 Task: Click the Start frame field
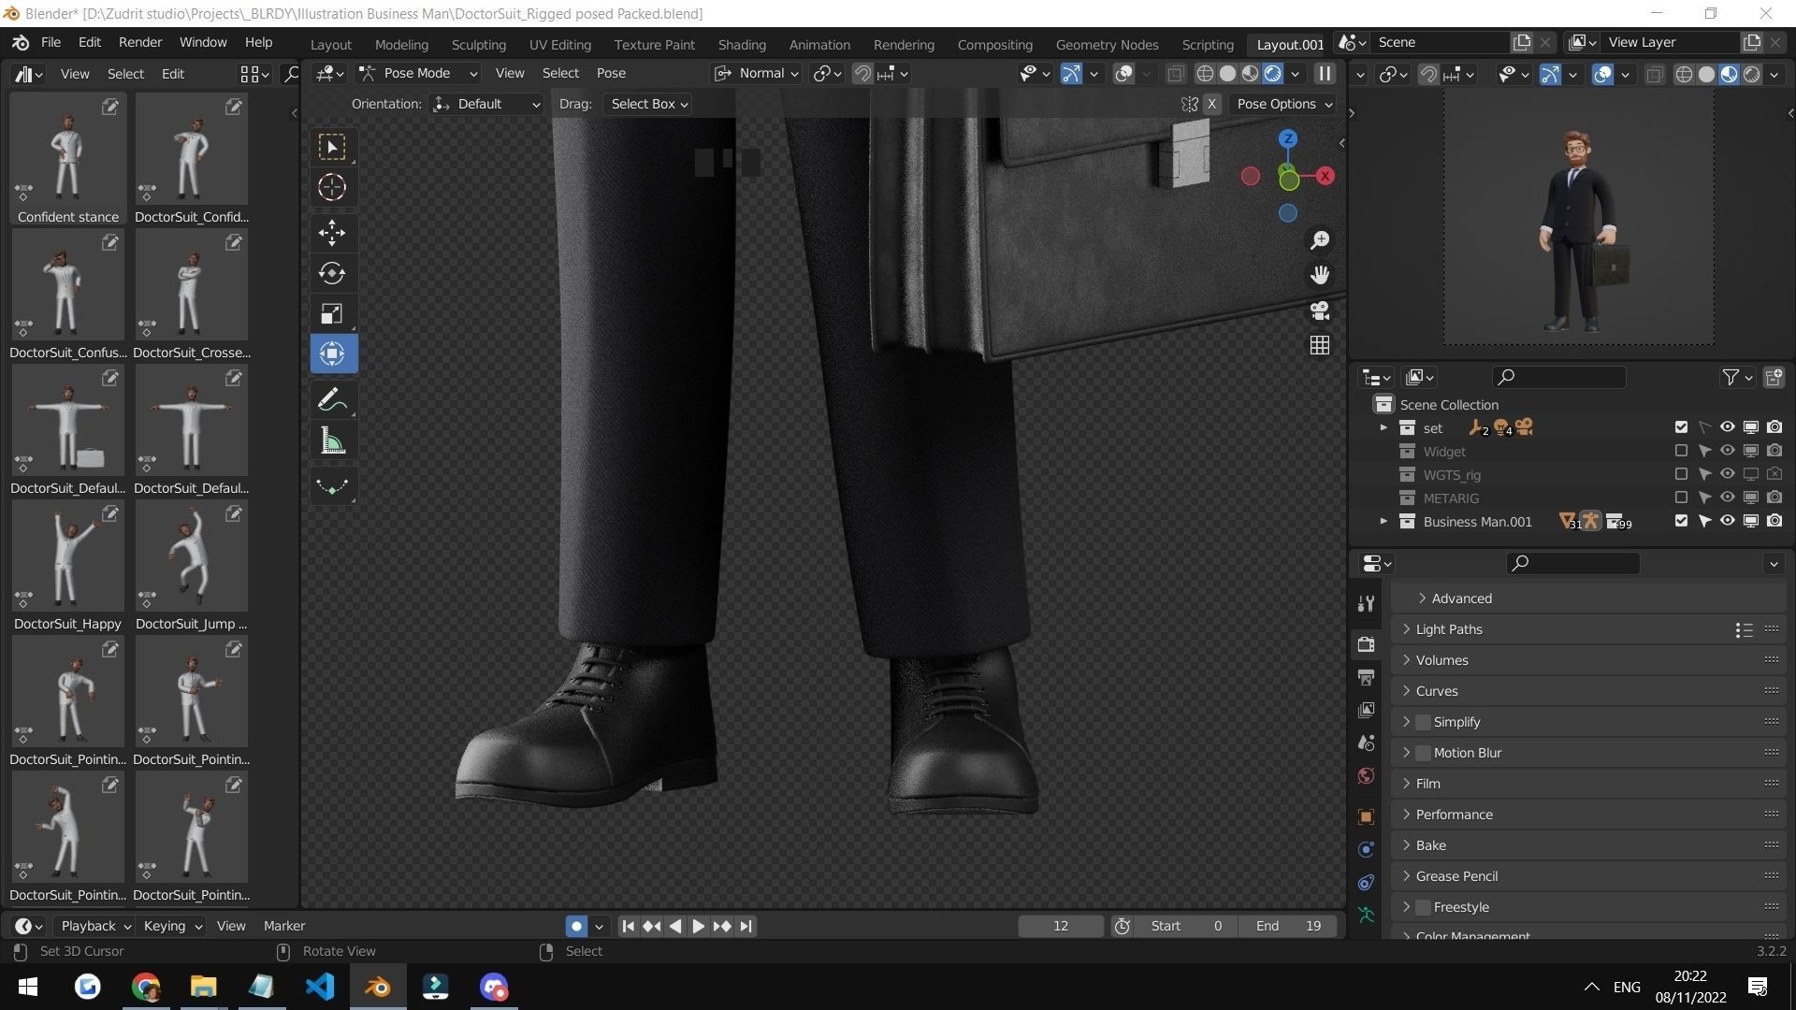coord(1186,926)
